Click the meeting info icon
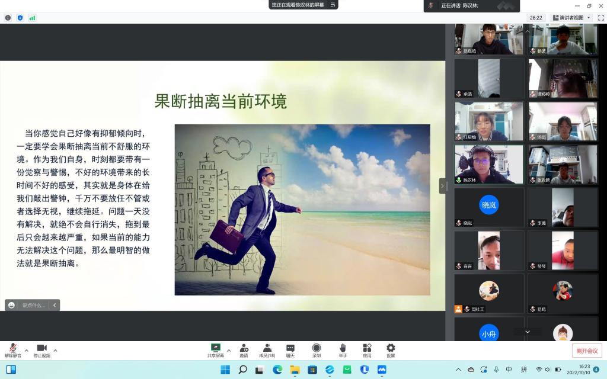Image resolution: width=607 pixels, height=379 pixels. coord(8,18)
